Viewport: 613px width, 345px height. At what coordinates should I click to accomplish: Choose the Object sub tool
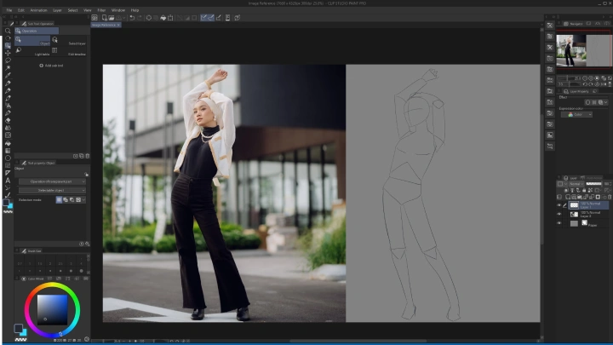(32, 40)
